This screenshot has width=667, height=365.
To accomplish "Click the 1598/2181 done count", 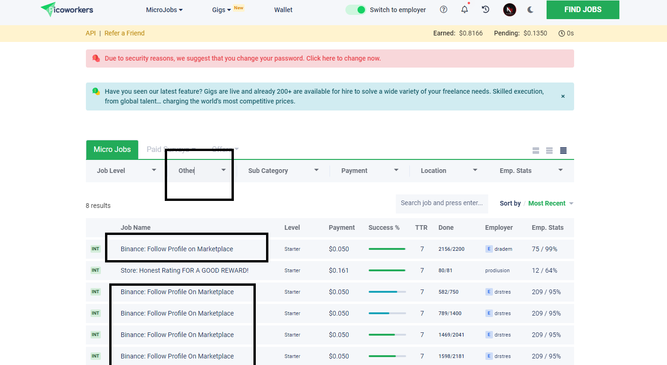I will [x=451, y=356].
